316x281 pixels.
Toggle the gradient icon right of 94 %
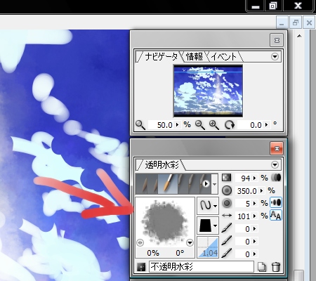tap(276, 178)
